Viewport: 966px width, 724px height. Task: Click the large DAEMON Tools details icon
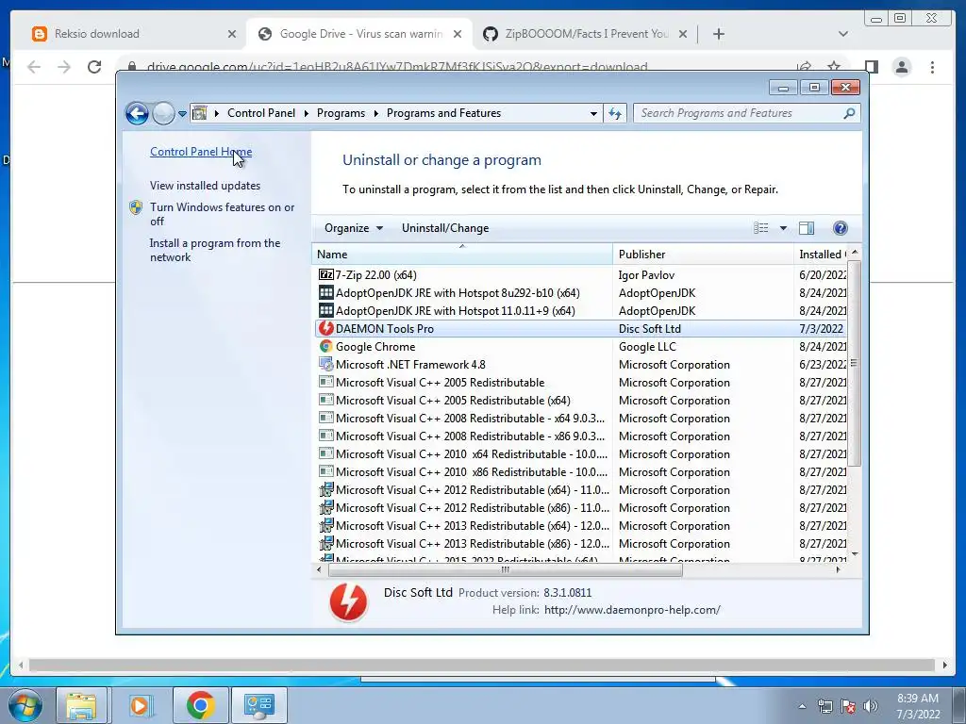click(x=348, y=601)
